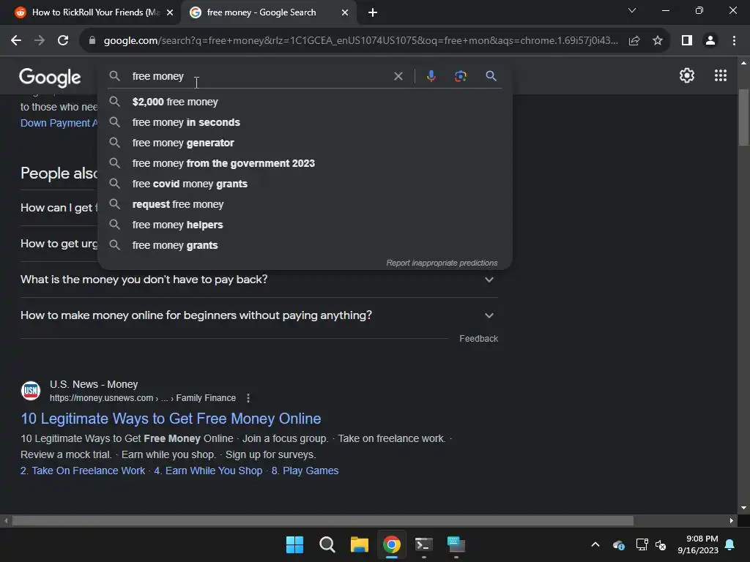Click the vertical page scrollbar thumb

tap(743, 117)
